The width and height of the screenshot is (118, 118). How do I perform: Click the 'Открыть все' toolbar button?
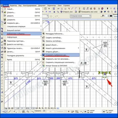[x=67, y=12]
